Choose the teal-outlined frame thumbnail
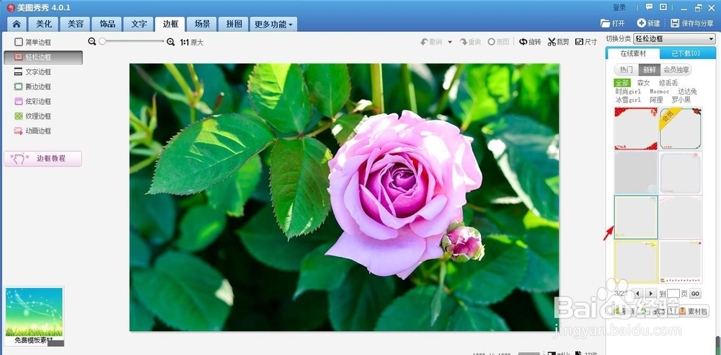Viewport: 721px width, 355px height. (x=636, y=217)
